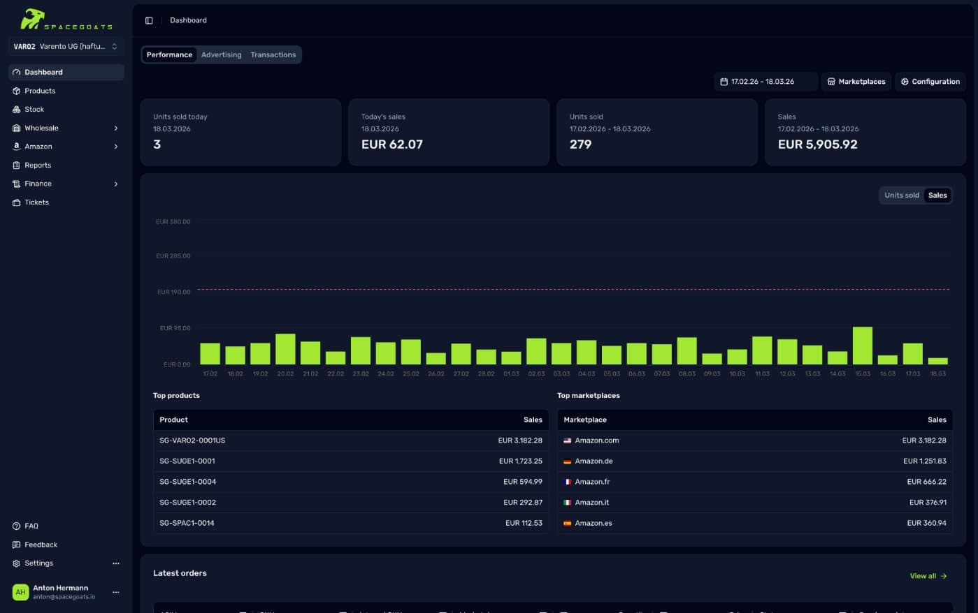This screenshot has height=613, width=978.
Task: Switch to the Advertising tab
Action: [x=222, y=54]
